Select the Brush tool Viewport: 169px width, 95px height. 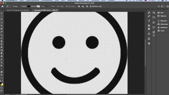[2, 38]
